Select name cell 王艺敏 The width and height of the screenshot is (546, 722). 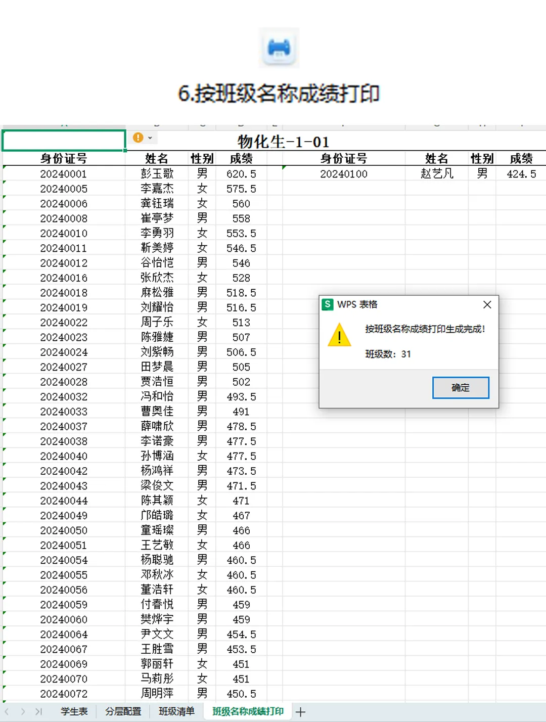(x=157, y=546)
